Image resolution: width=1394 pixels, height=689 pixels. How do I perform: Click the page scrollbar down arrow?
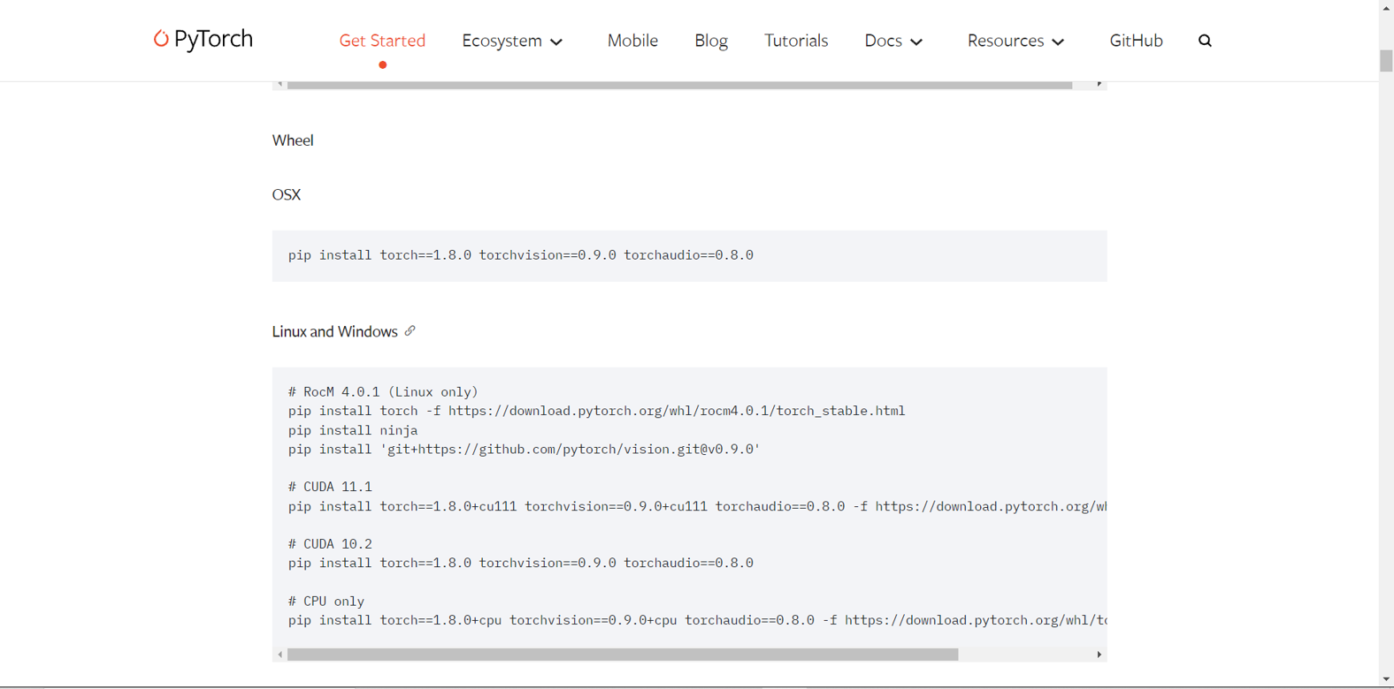[1386, 680]
